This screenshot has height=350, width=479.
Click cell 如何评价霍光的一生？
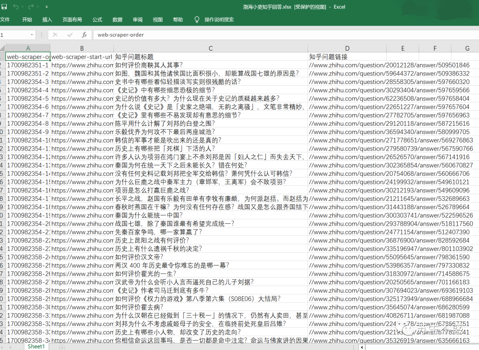coord(211,274)
